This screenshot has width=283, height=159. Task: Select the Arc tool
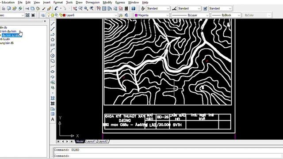point(53,50)
